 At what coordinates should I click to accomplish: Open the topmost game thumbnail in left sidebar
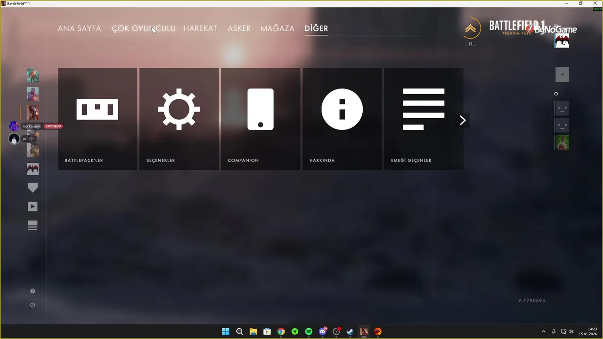click(x=33, y=75)
